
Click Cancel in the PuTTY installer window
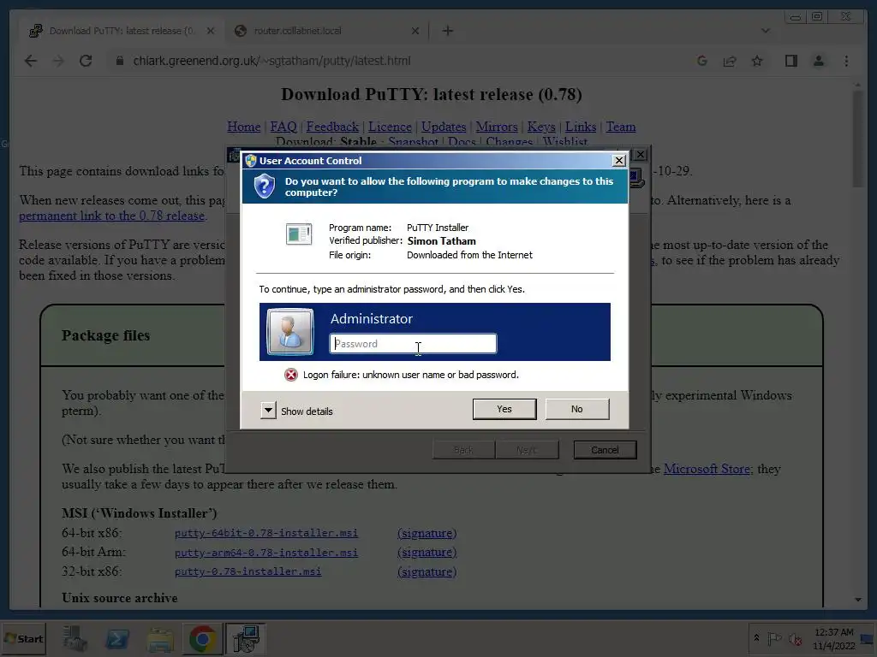coord(605,450)
